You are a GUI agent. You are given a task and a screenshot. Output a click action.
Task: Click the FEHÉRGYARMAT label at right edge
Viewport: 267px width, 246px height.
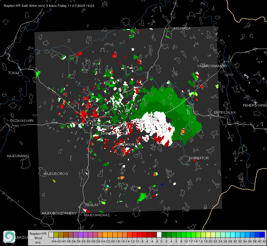tap(255, 106)
